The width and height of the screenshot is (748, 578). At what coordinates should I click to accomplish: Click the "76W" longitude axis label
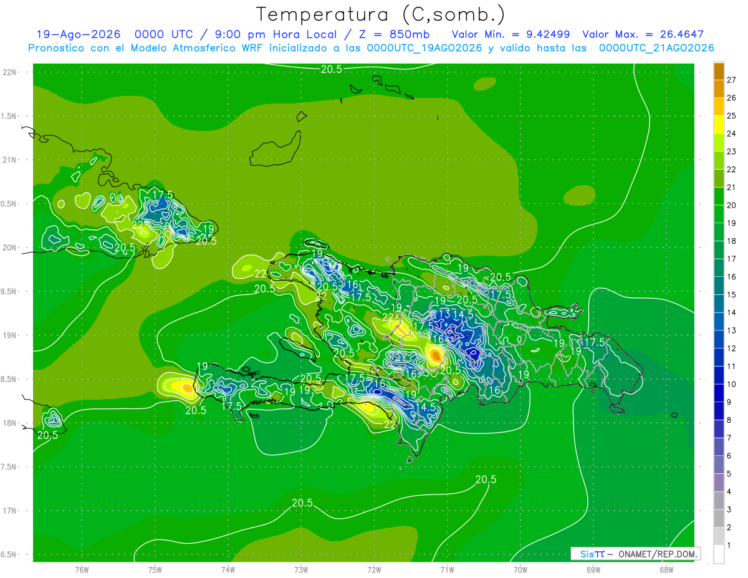pos(82,569)
